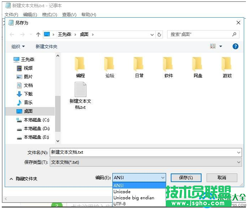247x209 pixels.
Task: Choose Unicode big endian encoding
Action: tap(139, 198)
